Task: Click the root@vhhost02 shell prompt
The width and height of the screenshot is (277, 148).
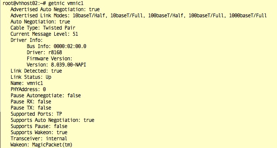Action: click(x=24, y=3)
